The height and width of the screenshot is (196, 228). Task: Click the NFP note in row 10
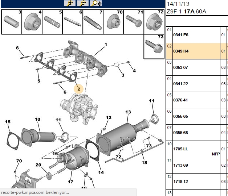point(216,154)
